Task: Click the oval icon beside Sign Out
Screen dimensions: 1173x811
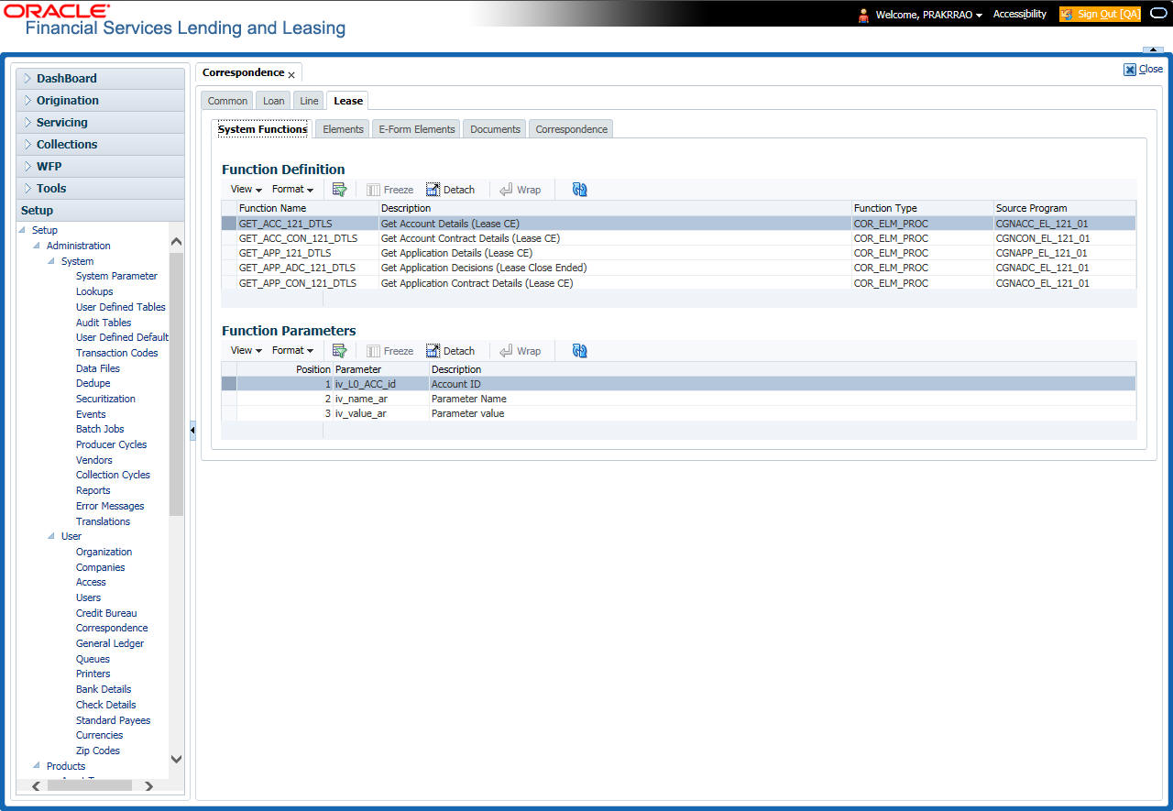Action: coord(1157,14)
